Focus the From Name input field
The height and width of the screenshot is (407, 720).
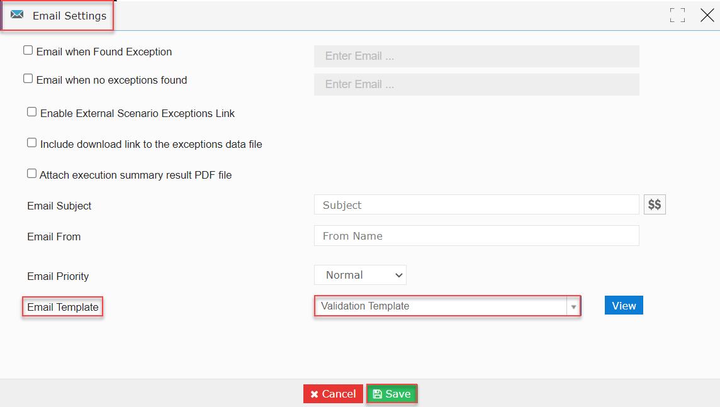476,235
